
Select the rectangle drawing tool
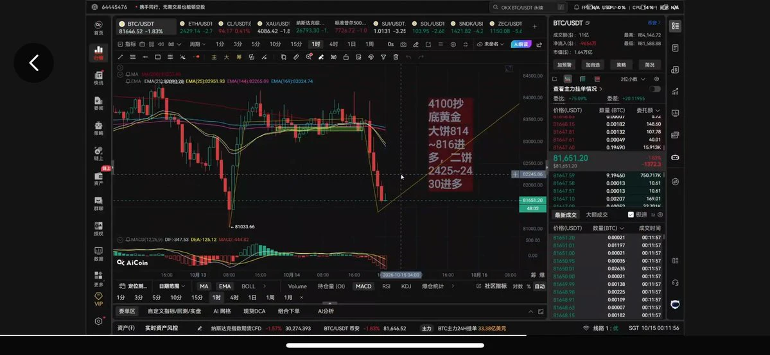157,57
